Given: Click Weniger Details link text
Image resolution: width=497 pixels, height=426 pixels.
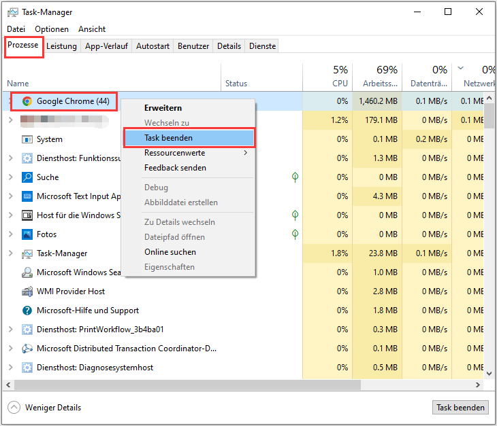Looking at the screenshot, I should tap(53, 408).
